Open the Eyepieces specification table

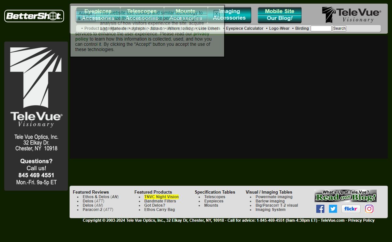coord(214,201)
